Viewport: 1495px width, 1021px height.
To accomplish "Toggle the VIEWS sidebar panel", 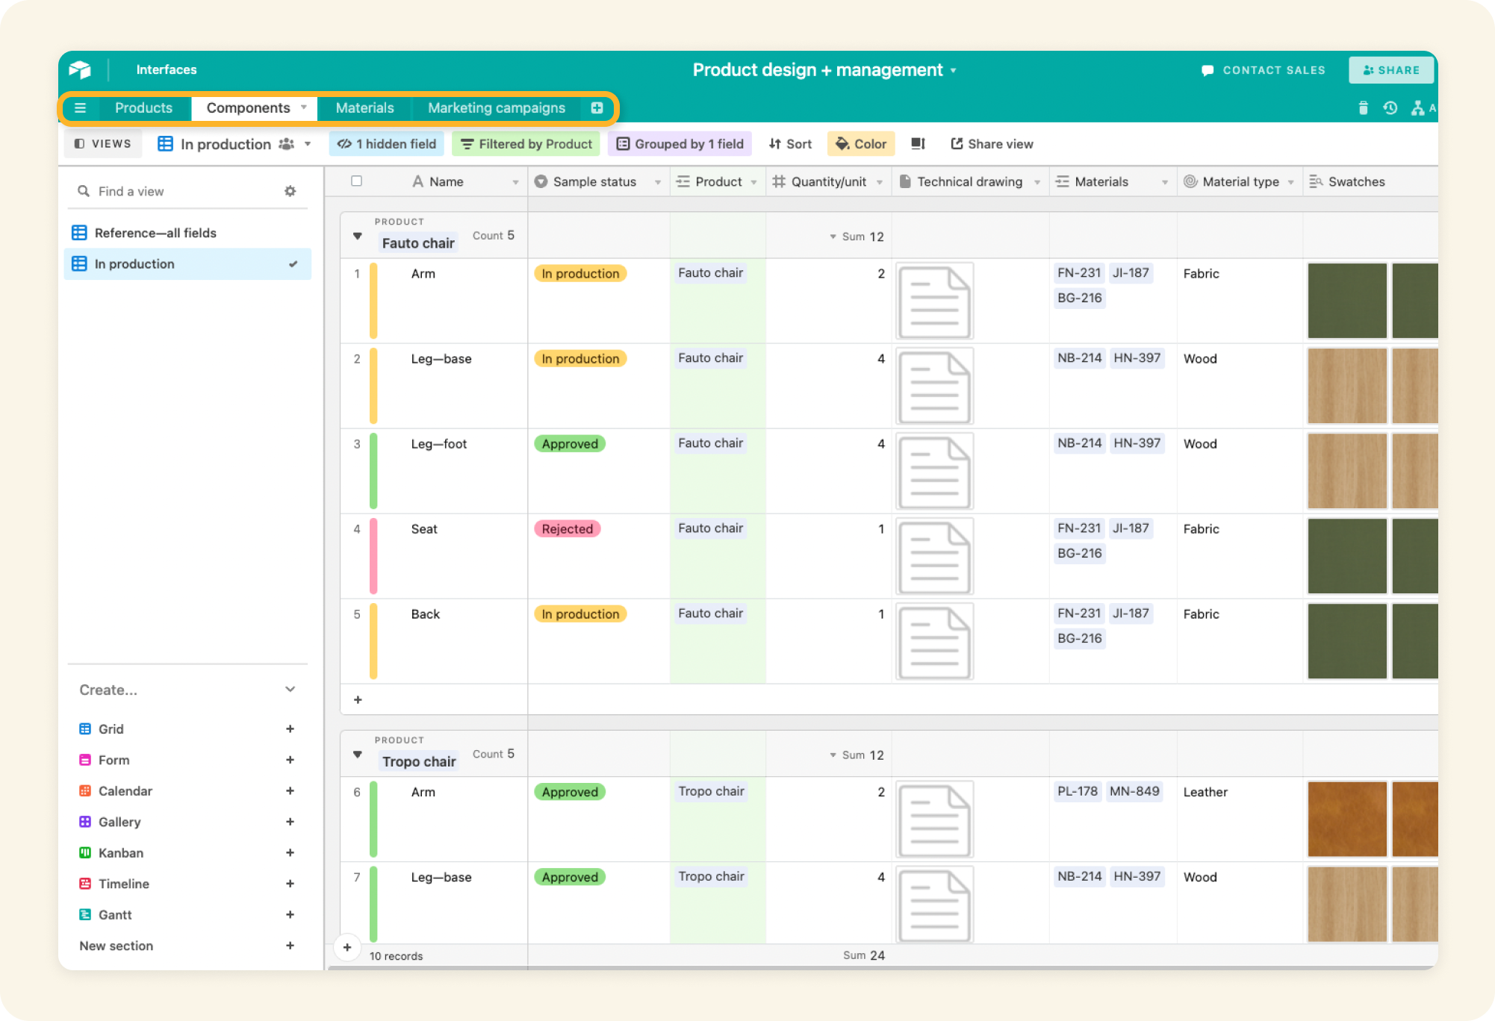I will coord(103,144).
